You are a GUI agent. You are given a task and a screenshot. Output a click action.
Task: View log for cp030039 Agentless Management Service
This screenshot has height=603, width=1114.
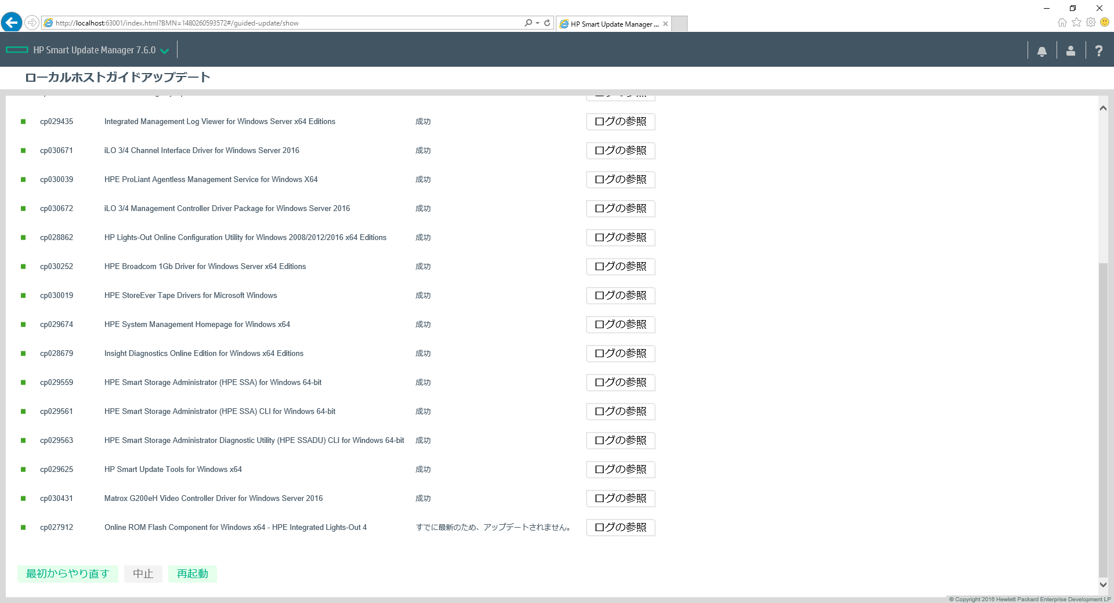pos(620,180)
